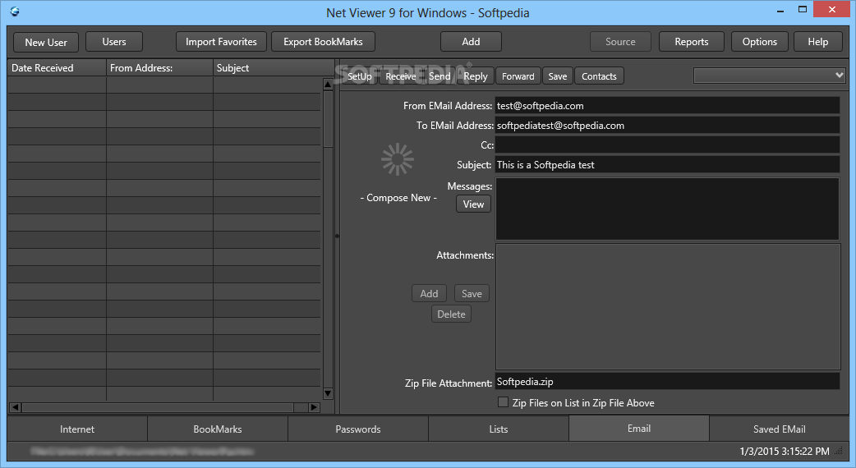
Task: Open Reports
Action: pos(692,41)
